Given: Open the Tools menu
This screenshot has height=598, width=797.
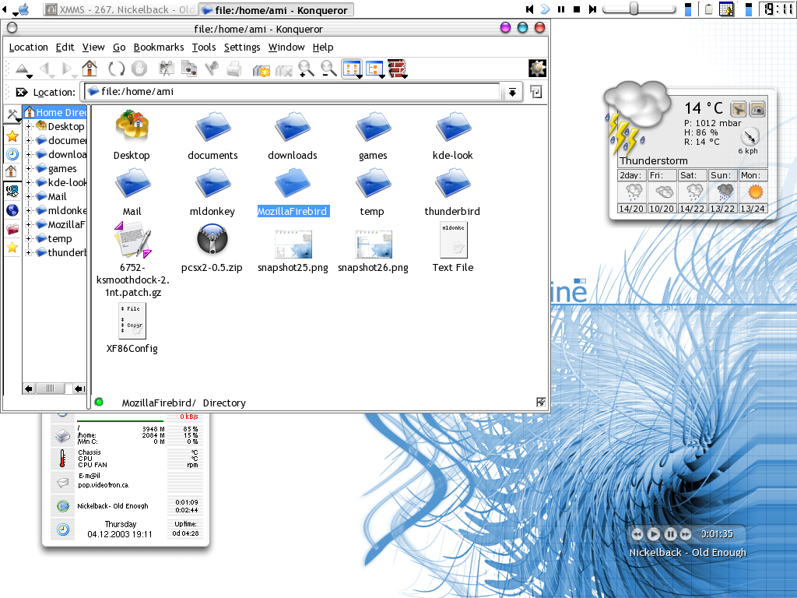Looking at the screenshot, I should coord(204,47).
